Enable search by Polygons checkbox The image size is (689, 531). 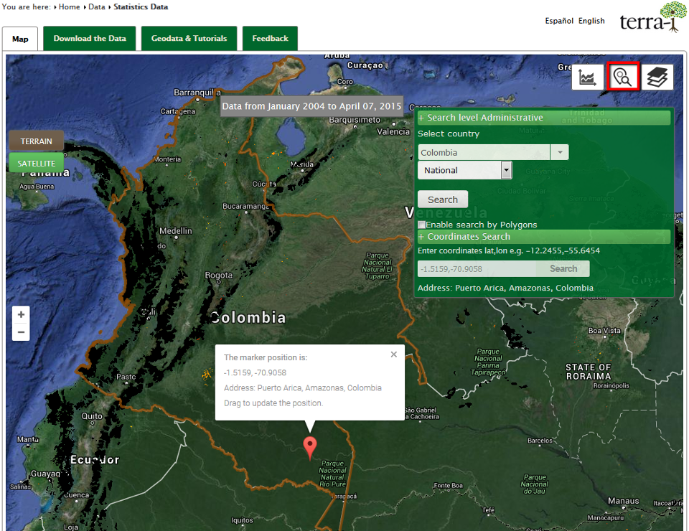(422, 225)
